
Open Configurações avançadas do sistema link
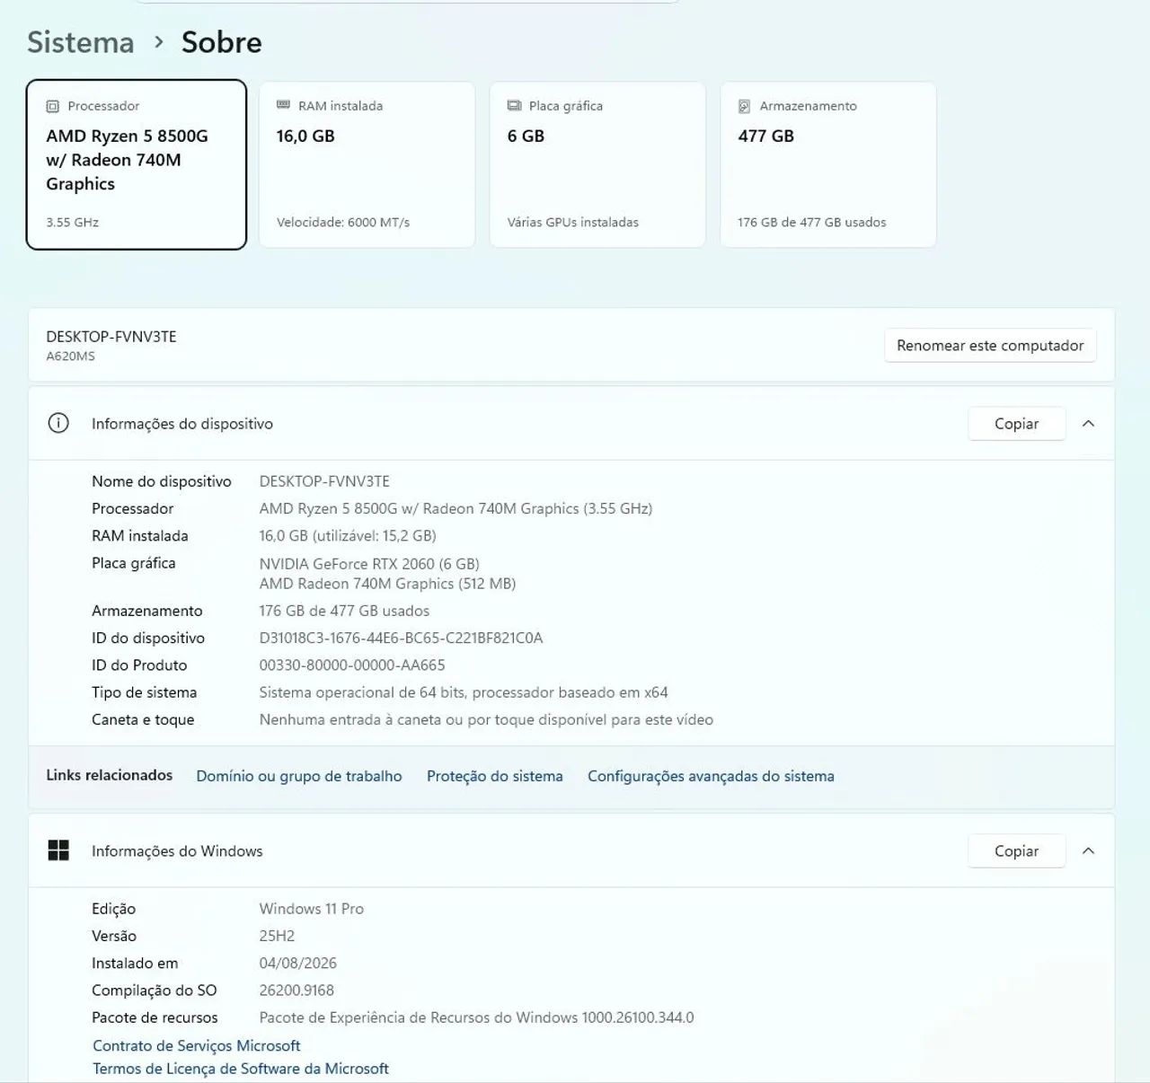pos(711,776)
